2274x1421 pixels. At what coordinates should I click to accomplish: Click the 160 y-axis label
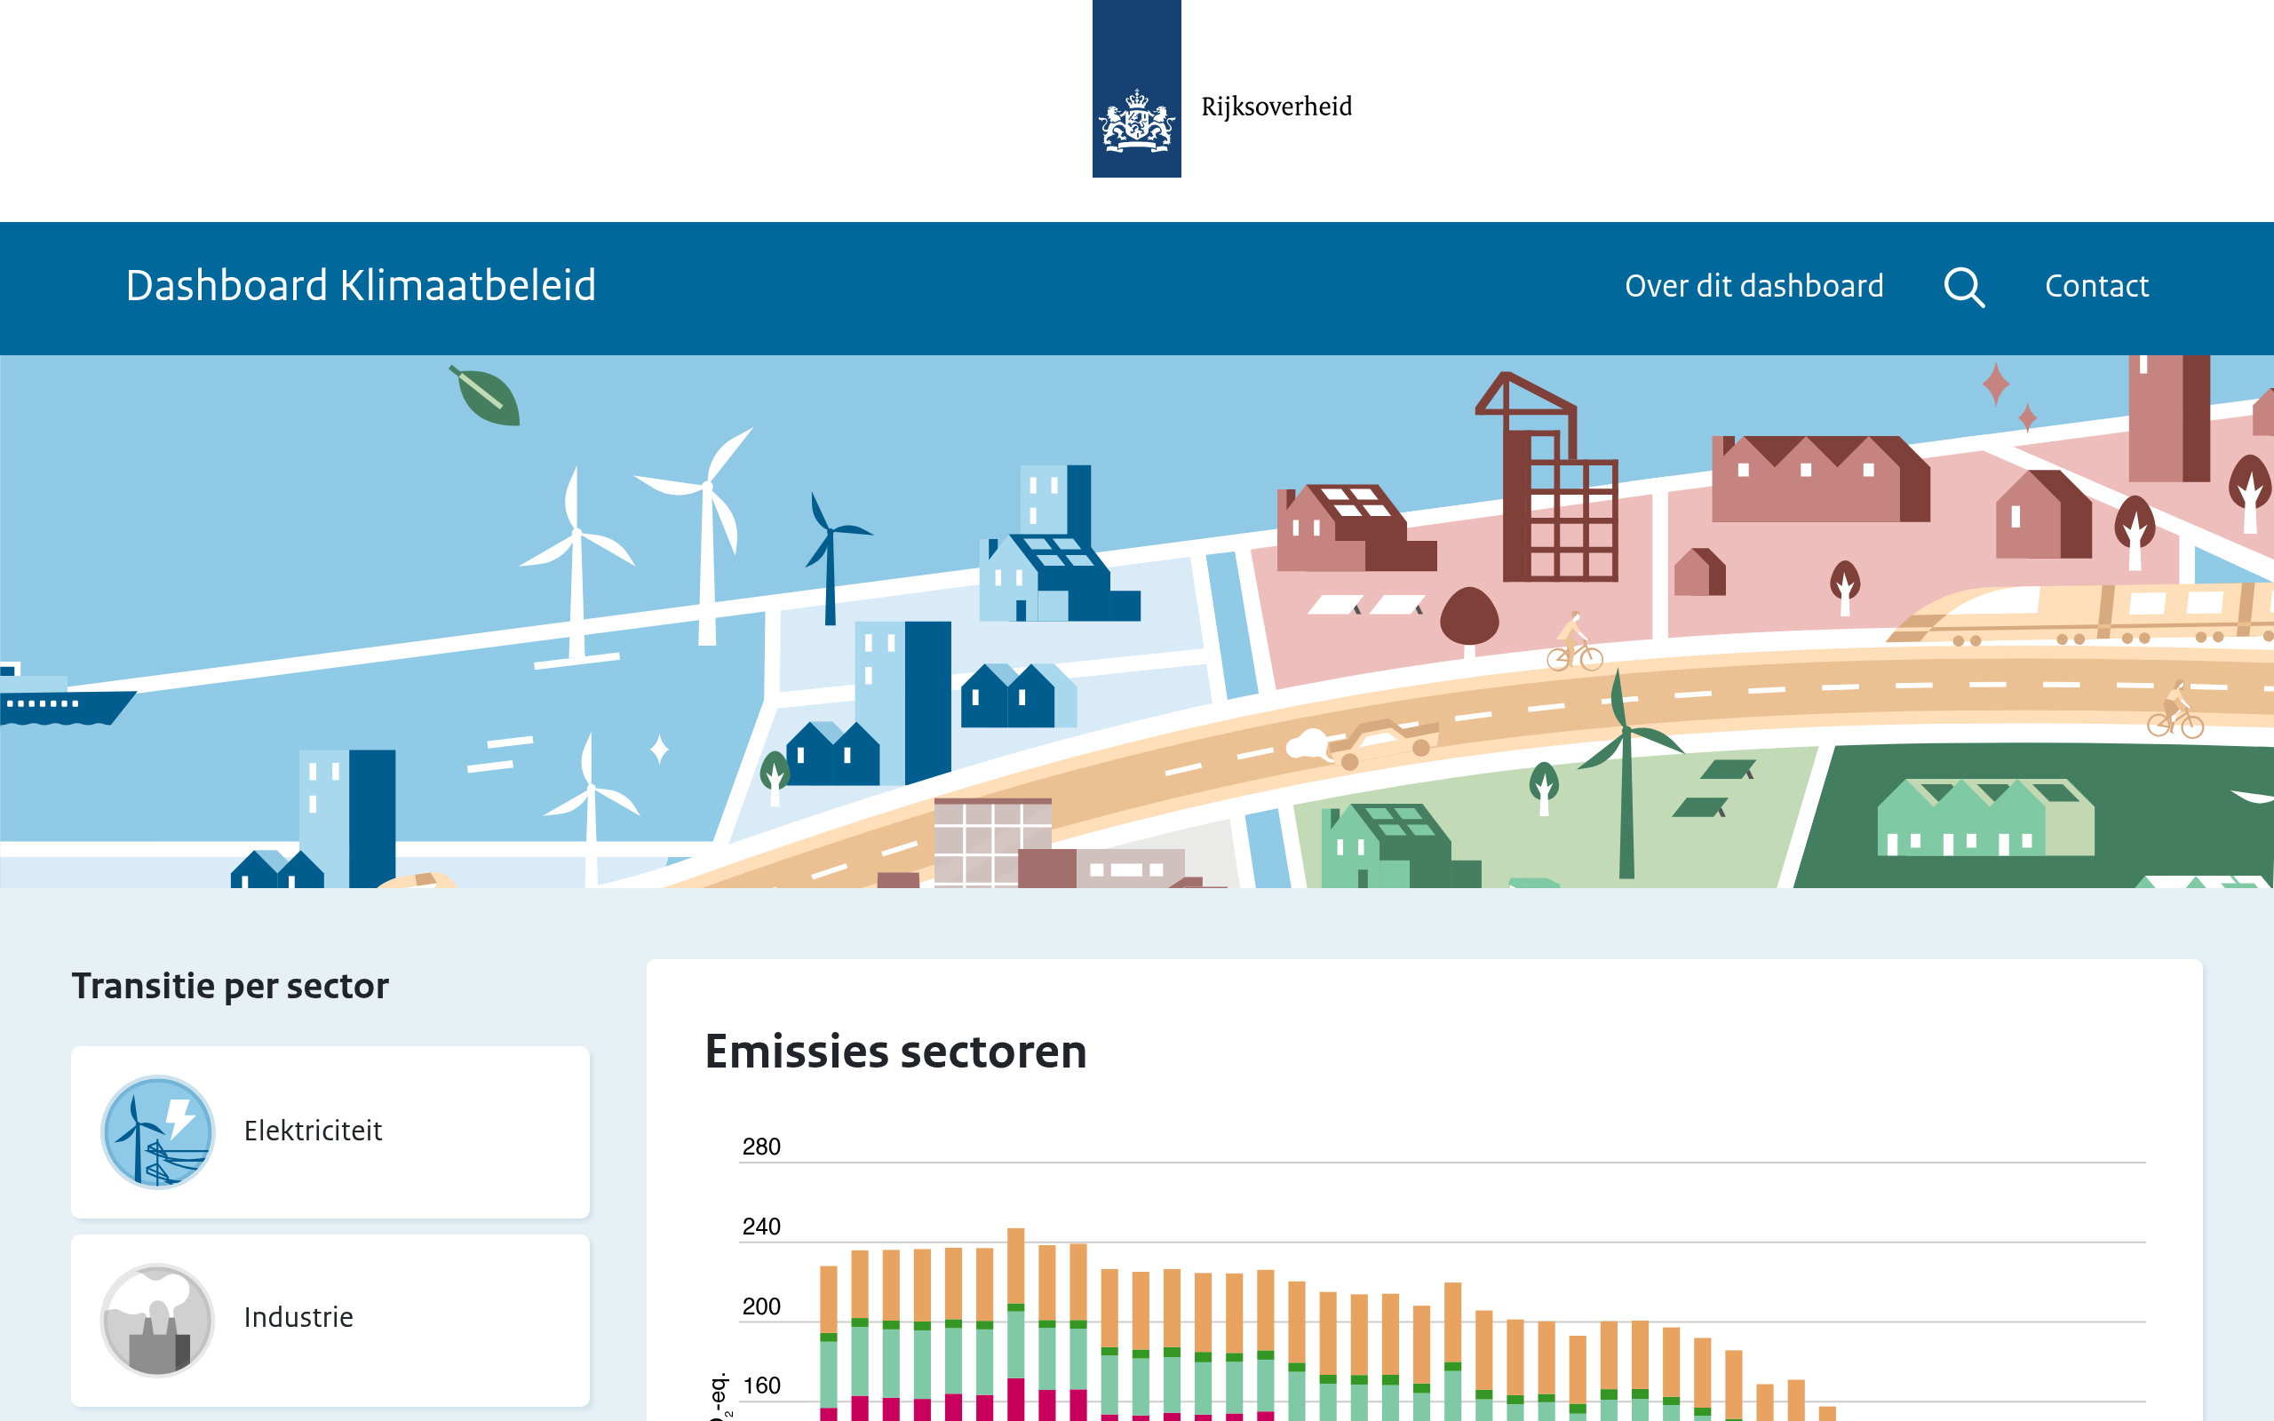coord(761,1385)
